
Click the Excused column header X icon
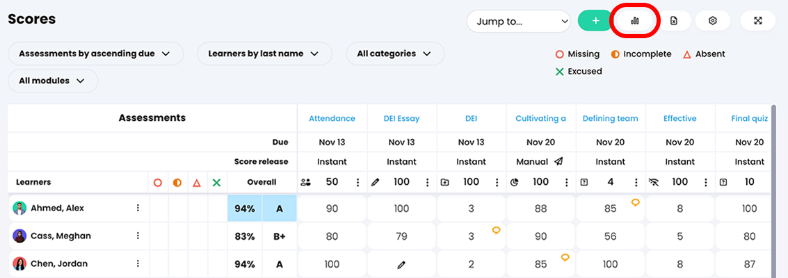pyautogui.click(x=216, y=183)
